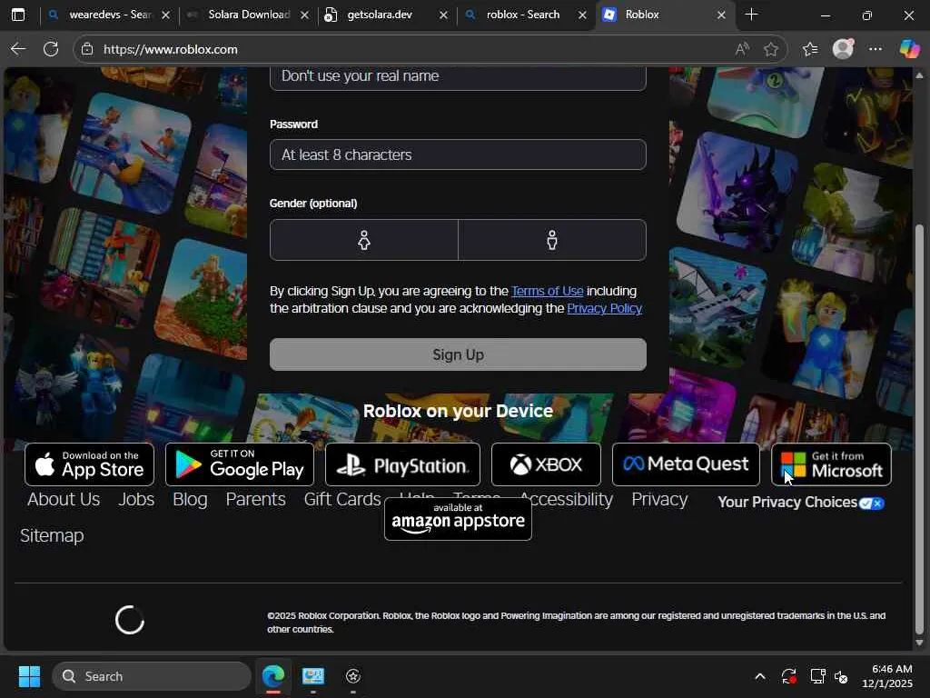Screen dimensions: 930x698
Task: Open the About Us footer link
Action: (64, 500)
